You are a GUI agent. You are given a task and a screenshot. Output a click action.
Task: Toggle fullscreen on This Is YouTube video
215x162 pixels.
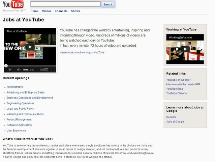[53, 70]
